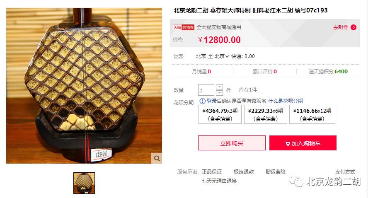Screen dimensions: 373x198
Task: Click the cart icon in 加入购物车 button
Action: tap(287, 144)
